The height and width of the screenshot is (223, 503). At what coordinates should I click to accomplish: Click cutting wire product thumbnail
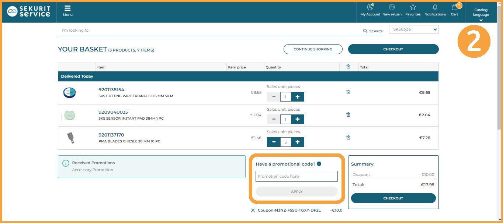pyautogui.click(x=69, y=93)
